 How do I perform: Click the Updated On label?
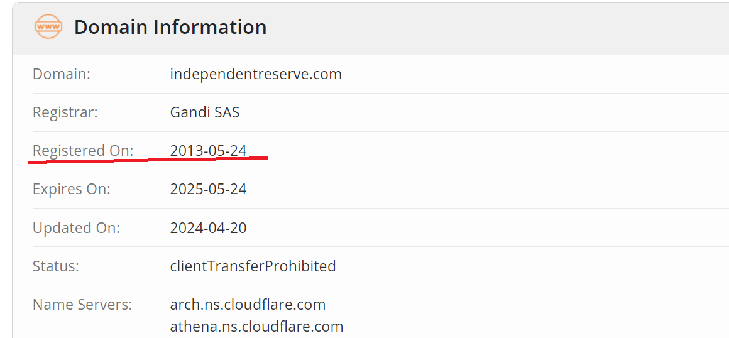tap(76, 227)
